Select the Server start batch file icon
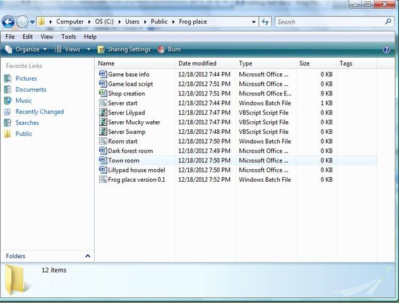The width and height of the screenshot is (399, 303). coord(103,103)
